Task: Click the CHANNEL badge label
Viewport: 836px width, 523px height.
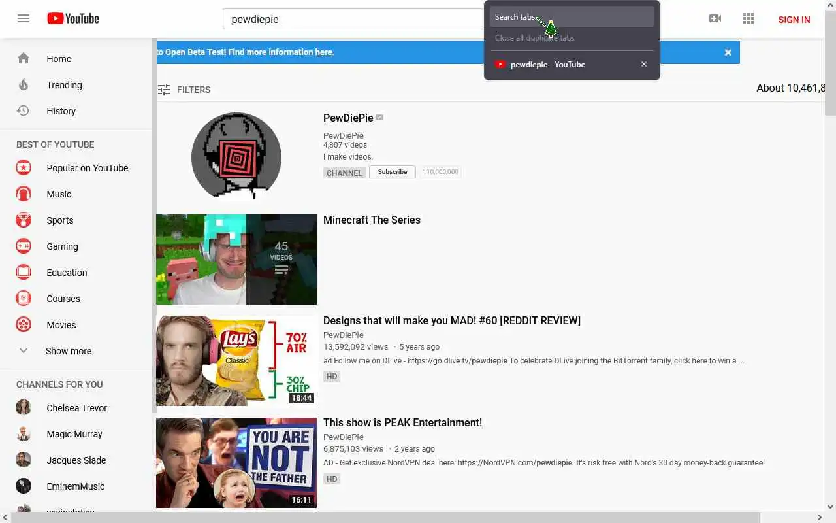Action: pos(344,173)
